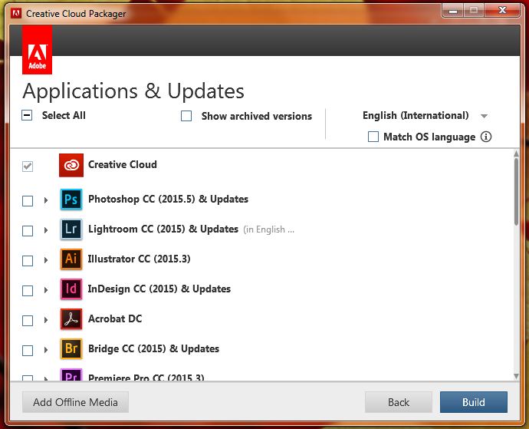Go Back to previous step

(x=399, y=402)
